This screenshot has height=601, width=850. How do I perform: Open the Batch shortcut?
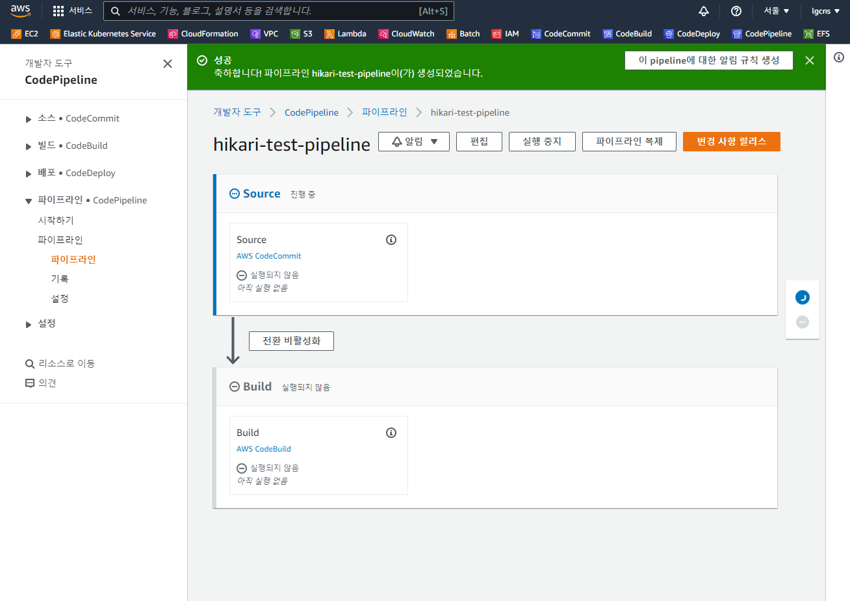point(463,34)
